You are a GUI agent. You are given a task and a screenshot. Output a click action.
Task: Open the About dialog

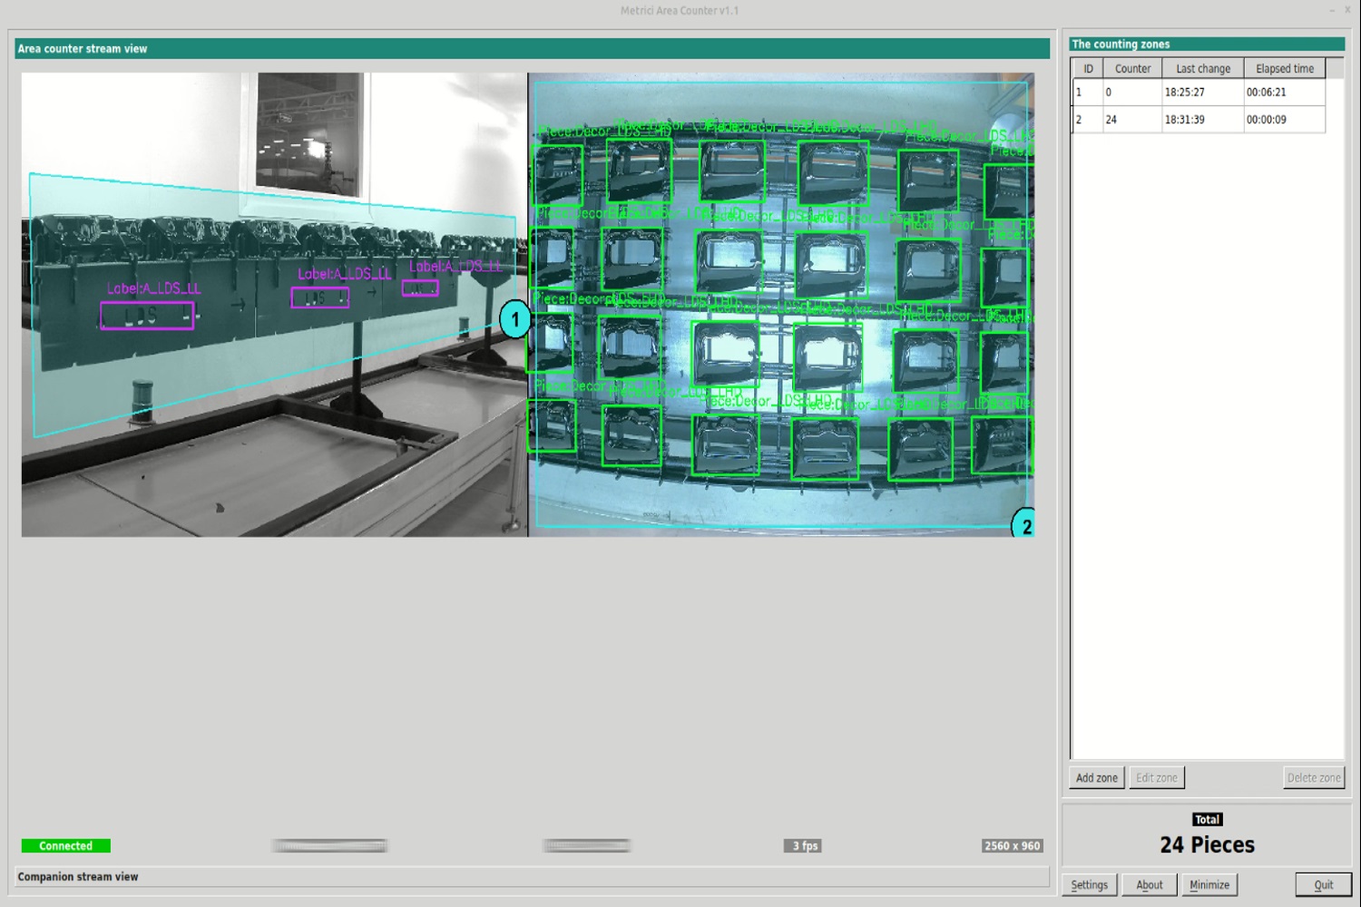coord(1149,884)
